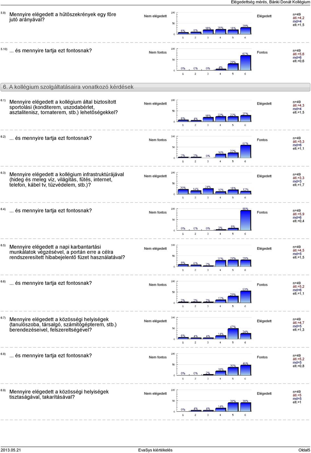Select question 6.5 text about napi karbantartási munkálatok
Image resolution: width=311 pixels, height=453 pixels.
tap(67, 252)
